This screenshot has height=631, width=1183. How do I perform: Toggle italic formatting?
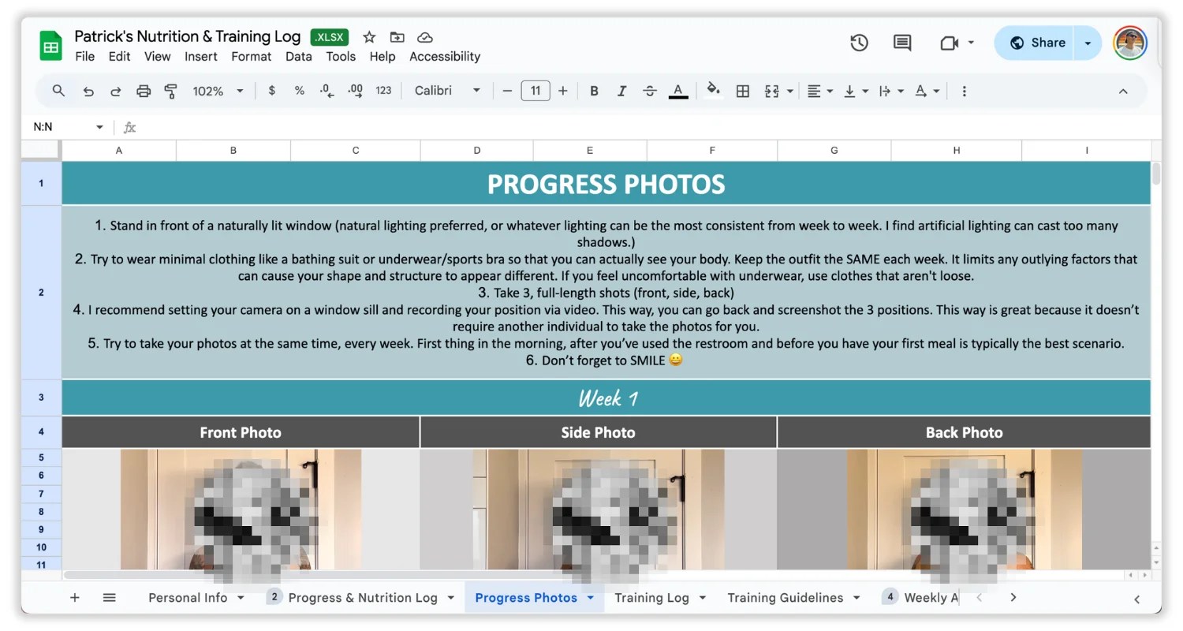coord(621,91)
